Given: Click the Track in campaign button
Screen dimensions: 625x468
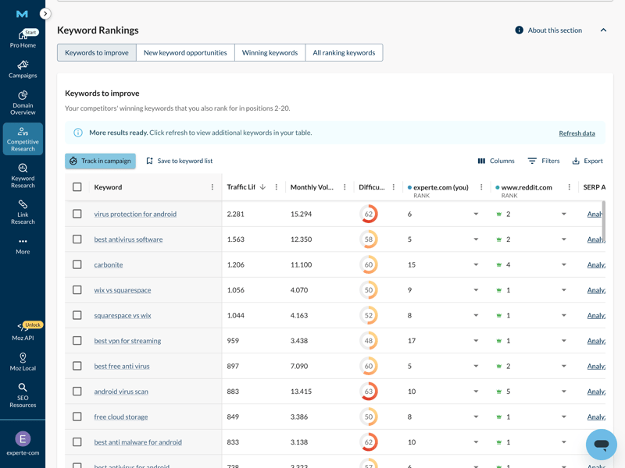Looking at the screenshot, I should pos(100,161).
